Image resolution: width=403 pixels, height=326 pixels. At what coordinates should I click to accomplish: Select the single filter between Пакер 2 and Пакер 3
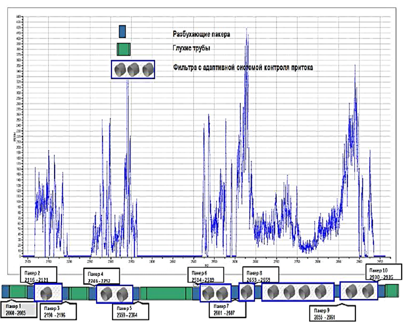coord(48,293)
